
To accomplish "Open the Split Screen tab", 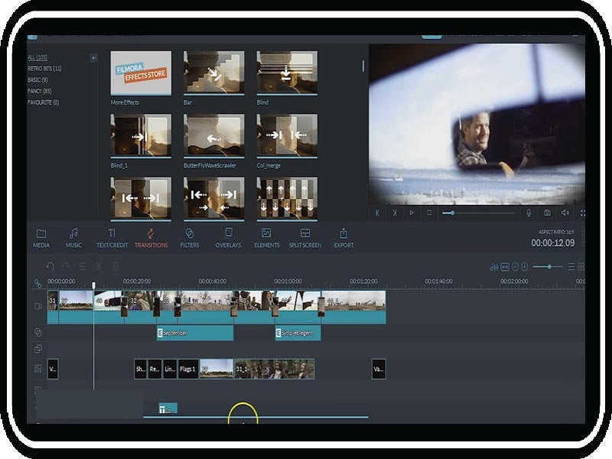I will click(305, 239).
